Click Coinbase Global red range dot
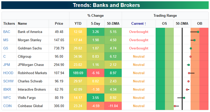The width and height of the screenshot is (210, 112). (175, 106)
